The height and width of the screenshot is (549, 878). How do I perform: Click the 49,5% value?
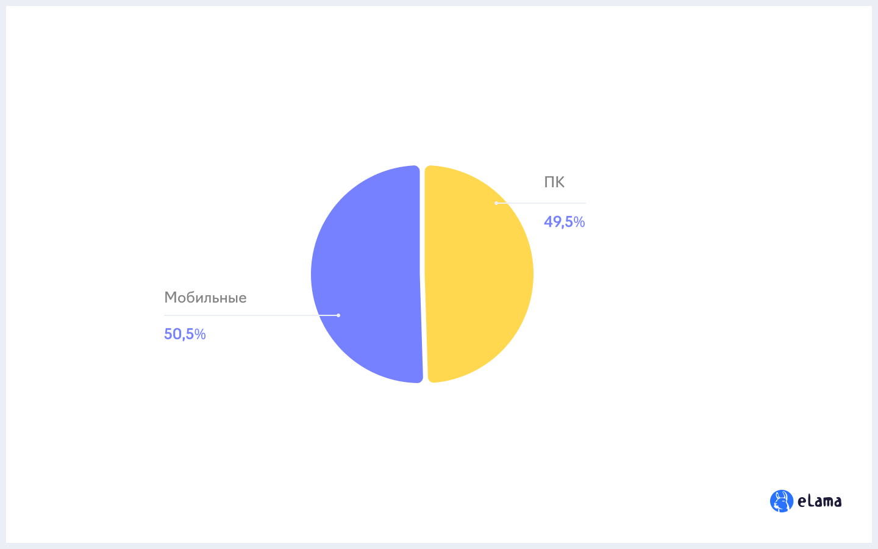click(x=565, y=222)
